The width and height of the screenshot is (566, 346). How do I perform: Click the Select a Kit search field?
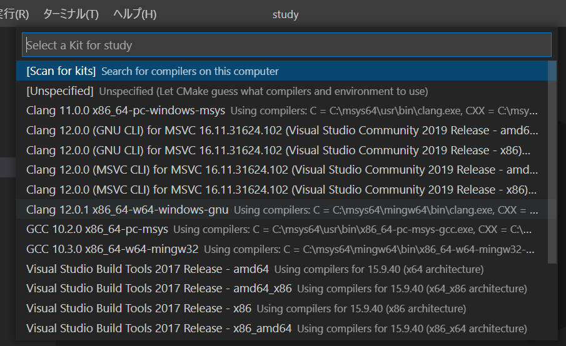point(286,45)
